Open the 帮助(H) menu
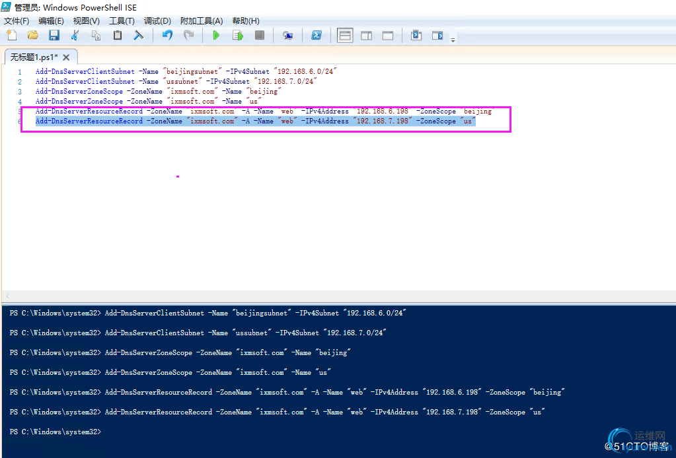This screenshot has height=458, width=676. [246, 20]
